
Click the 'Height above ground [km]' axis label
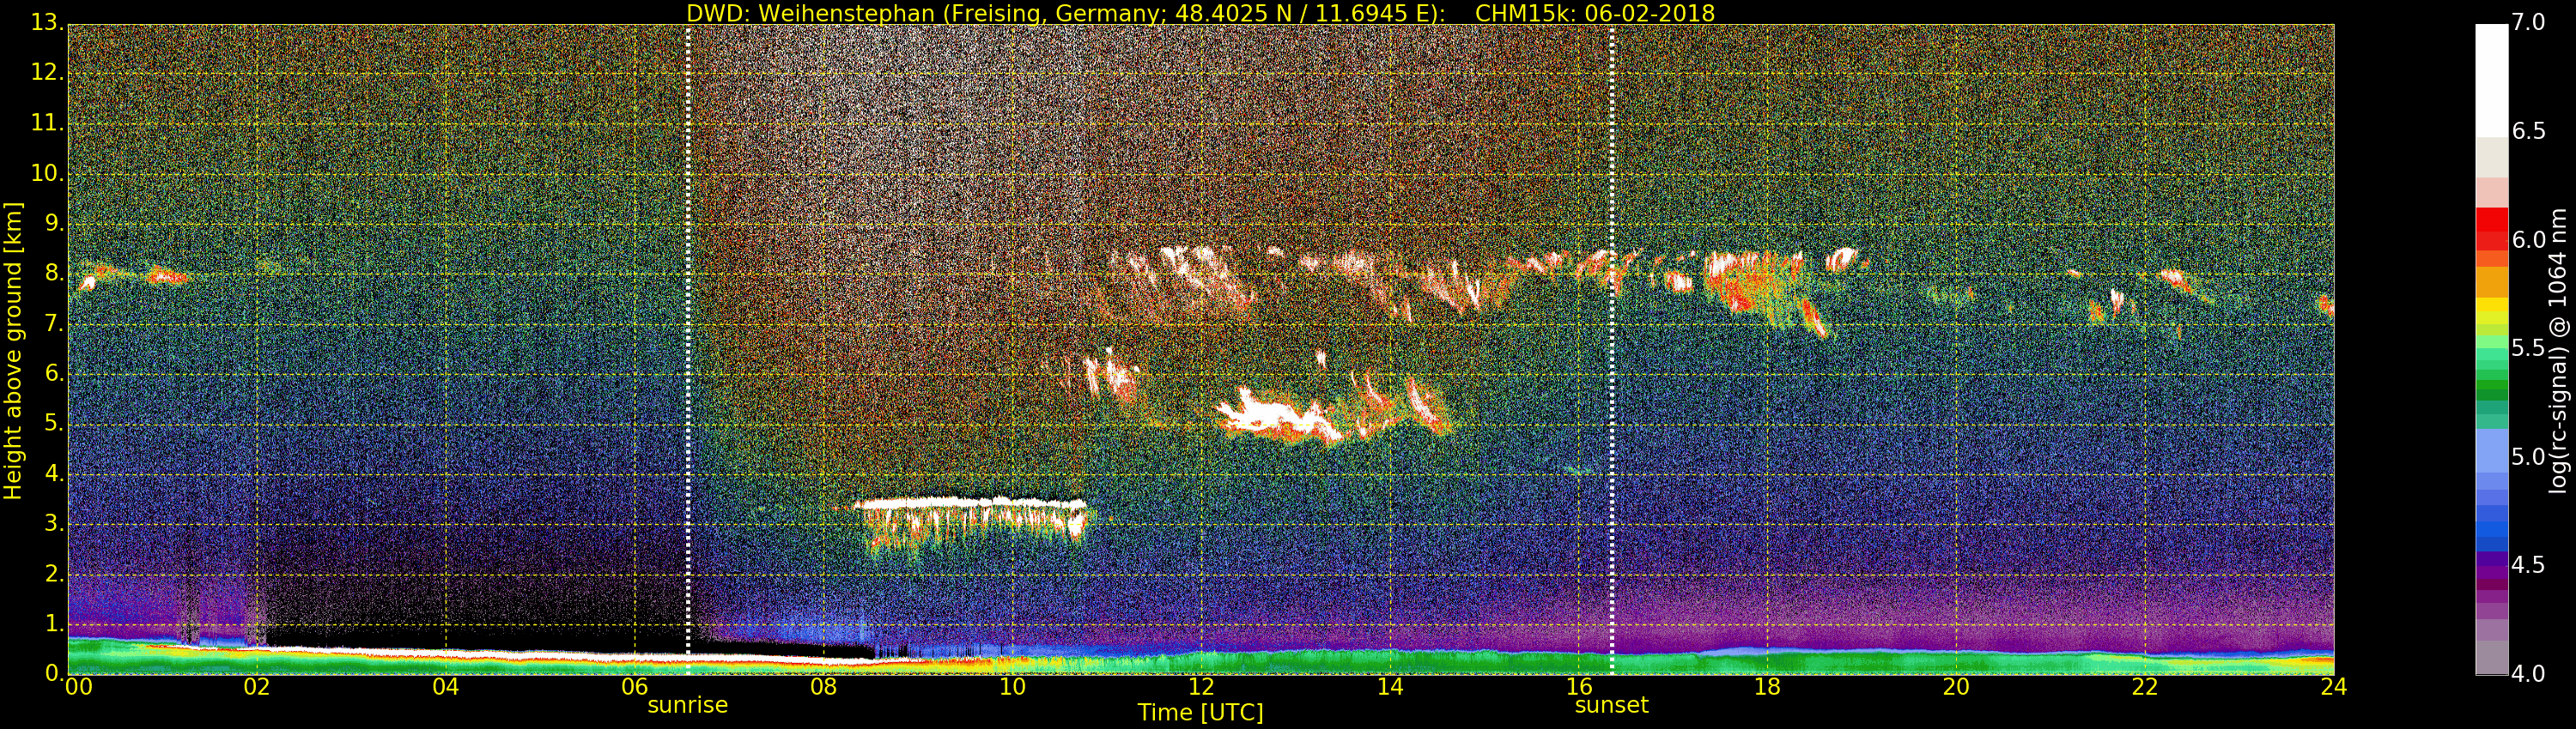coord(13,351)
